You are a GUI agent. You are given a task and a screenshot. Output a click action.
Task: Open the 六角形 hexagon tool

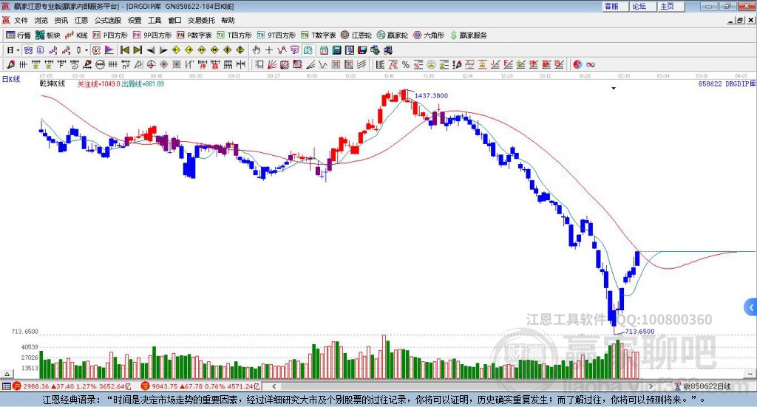point(429,35)
